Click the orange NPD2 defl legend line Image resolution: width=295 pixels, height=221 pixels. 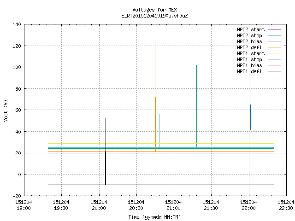pos(274,47)
